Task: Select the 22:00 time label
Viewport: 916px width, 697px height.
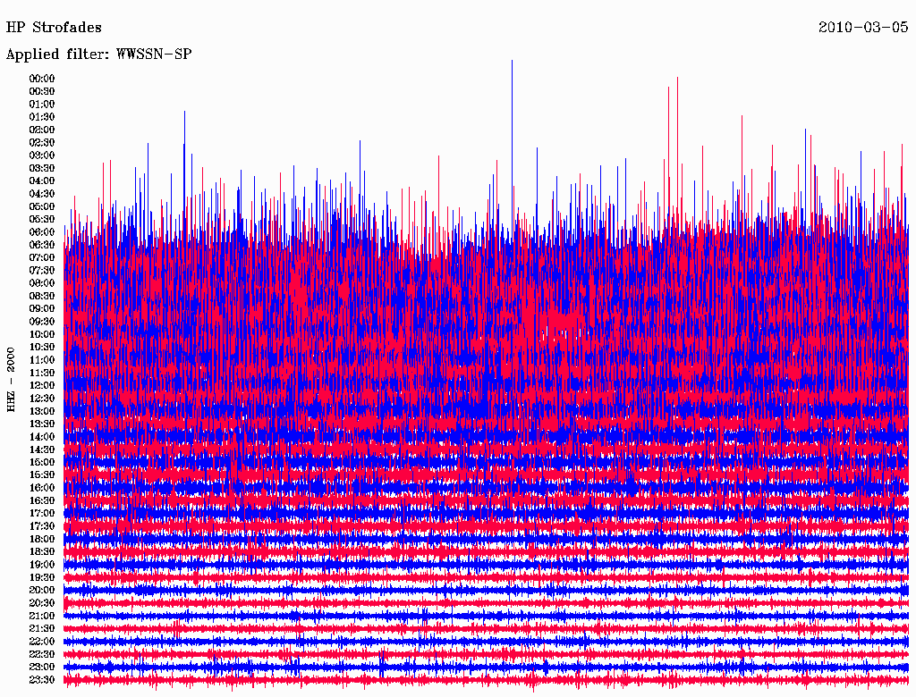Action: [42, 642]
